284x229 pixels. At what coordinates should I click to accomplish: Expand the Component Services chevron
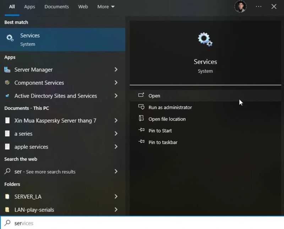[x=116, y=83]
